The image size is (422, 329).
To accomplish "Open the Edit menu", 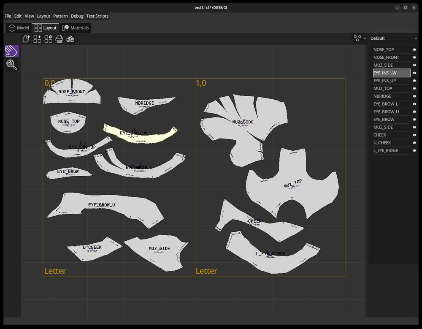I will 18,16.
